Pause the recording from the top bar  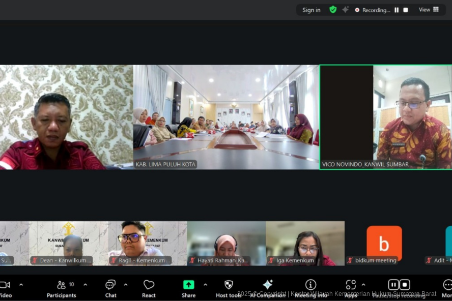tap(397, 10)
